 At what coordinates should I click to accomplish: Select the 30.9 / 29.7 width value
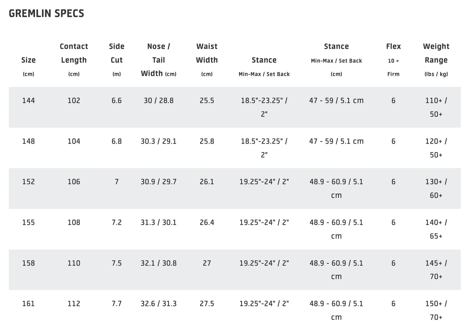click(x=158, y=182)
